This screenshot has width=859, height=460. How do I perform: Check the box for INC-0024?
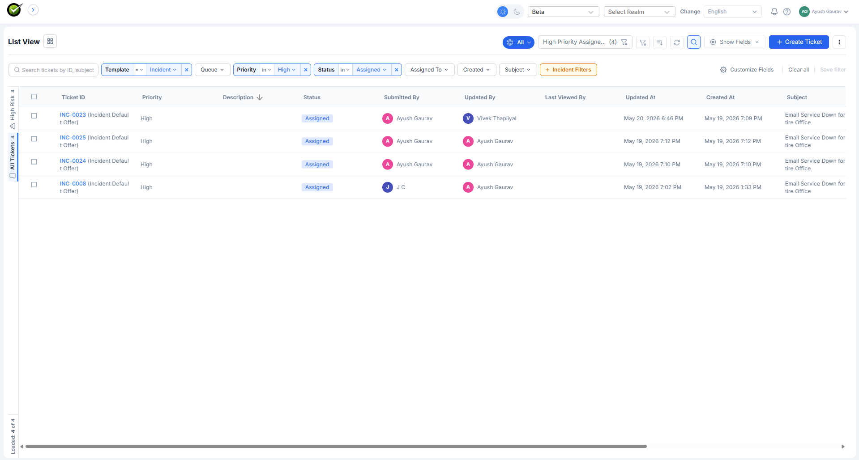[x=34, y=162]
